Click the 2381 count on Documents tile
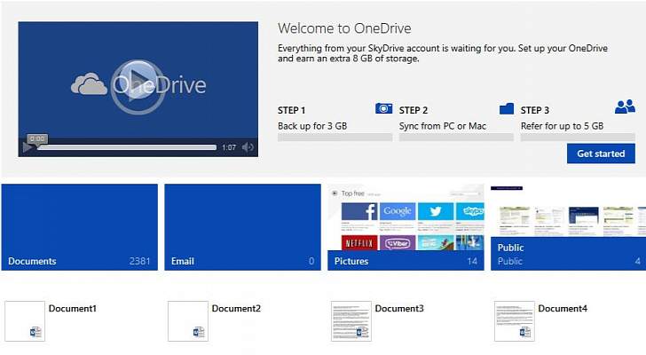Screen dimensions: 646x355 coord(139,261)
